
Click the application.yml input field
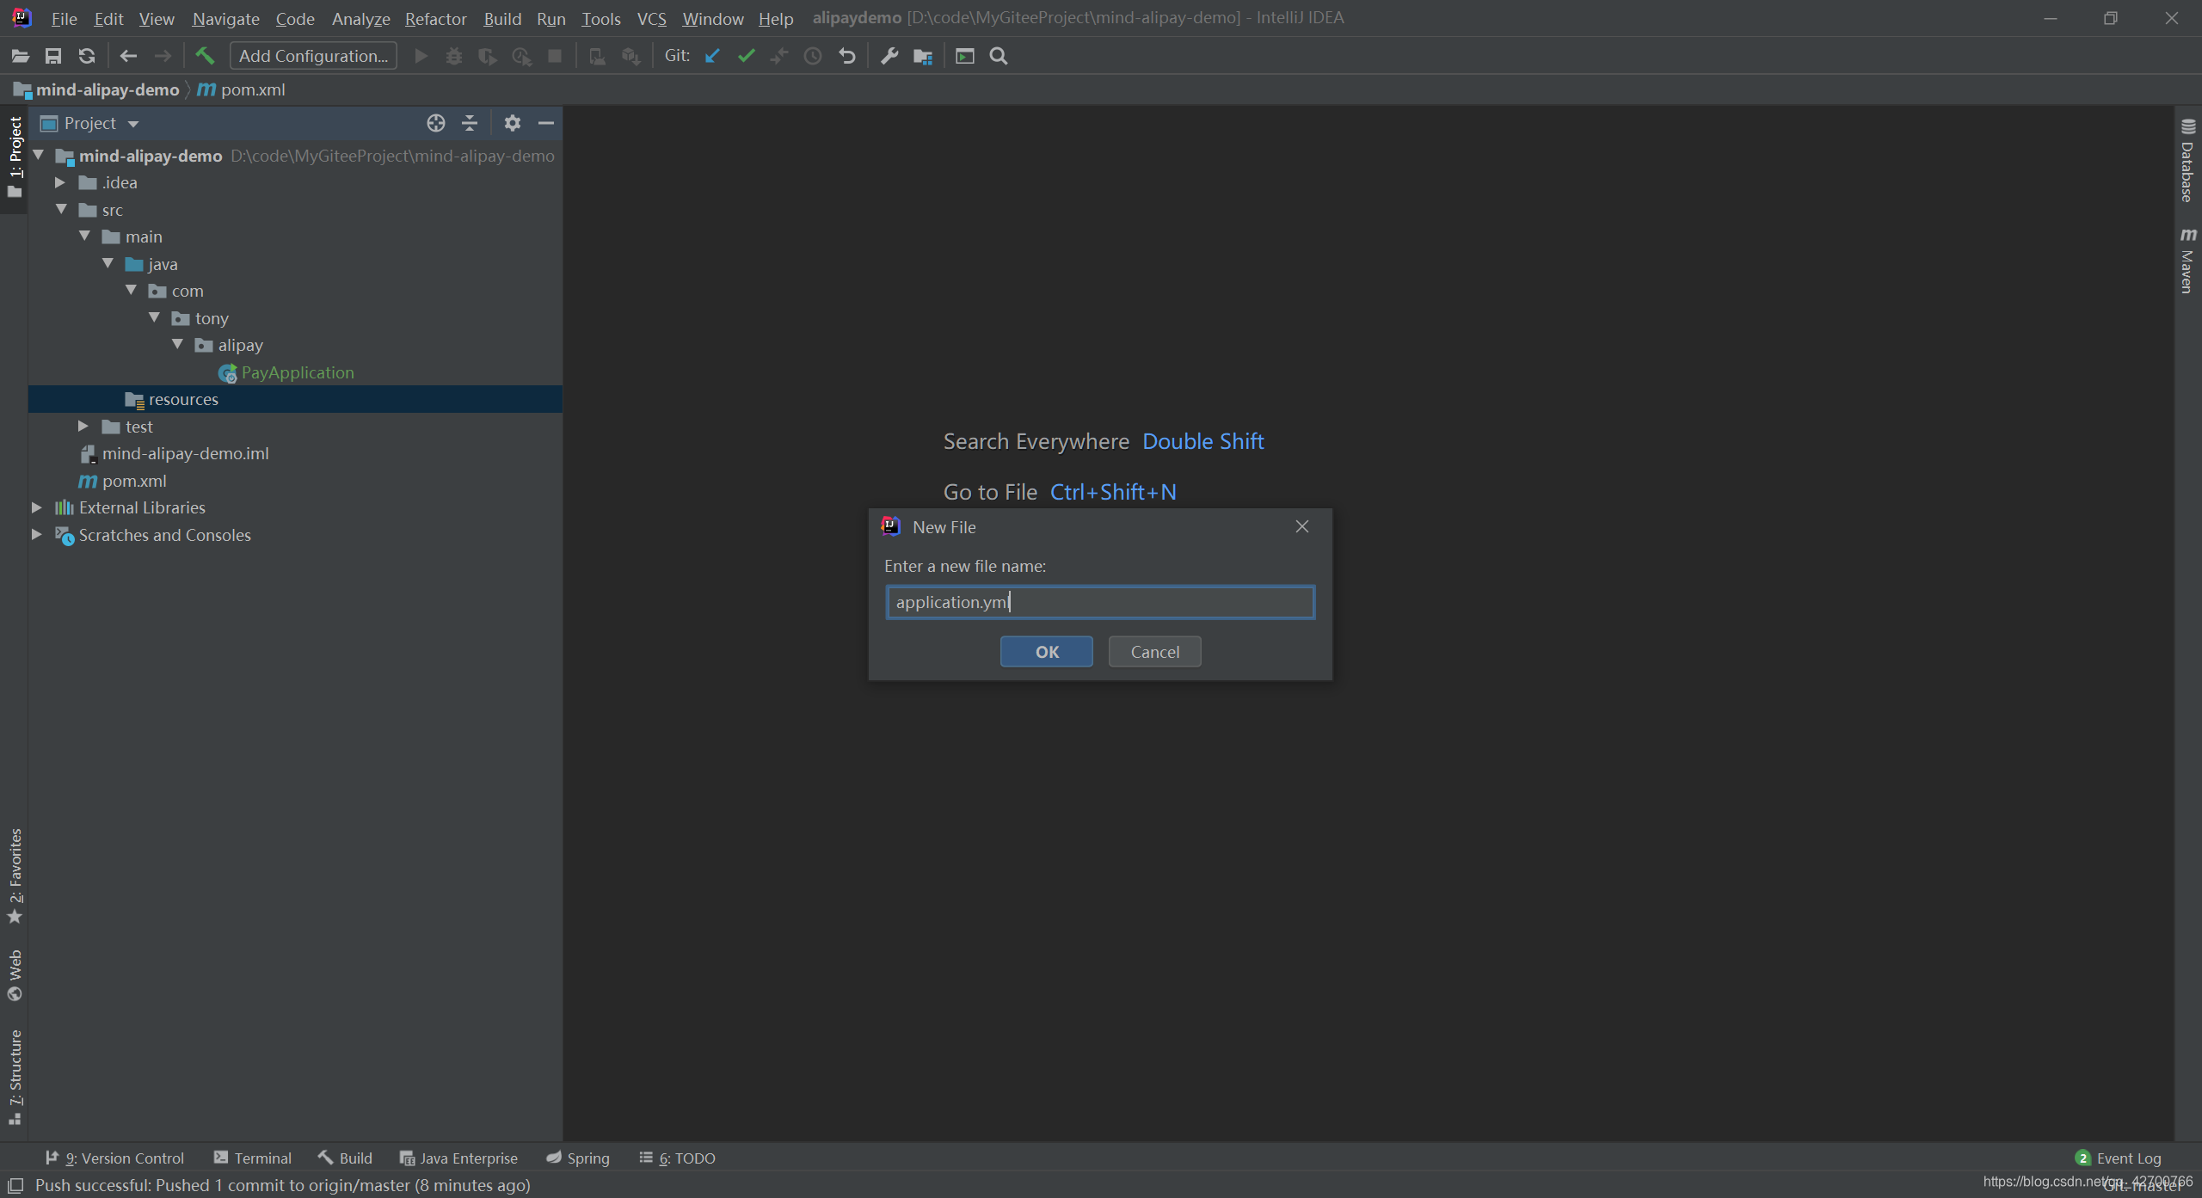[x=1098, y=600]
